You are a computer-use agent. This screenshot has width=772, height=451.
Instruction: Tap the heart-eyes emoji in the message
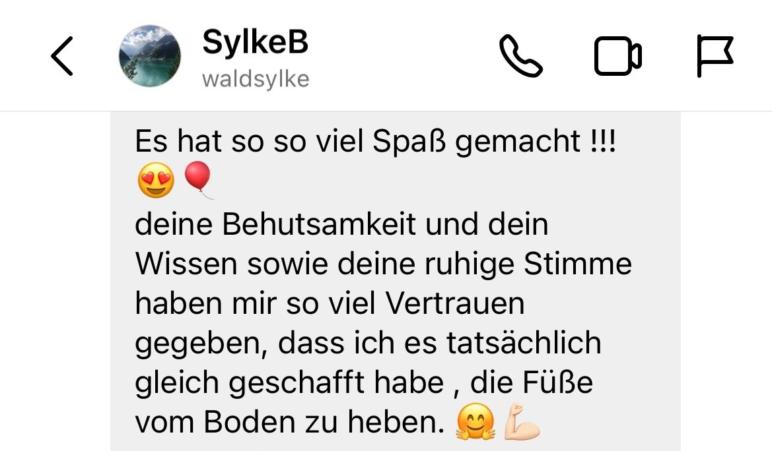156,180
